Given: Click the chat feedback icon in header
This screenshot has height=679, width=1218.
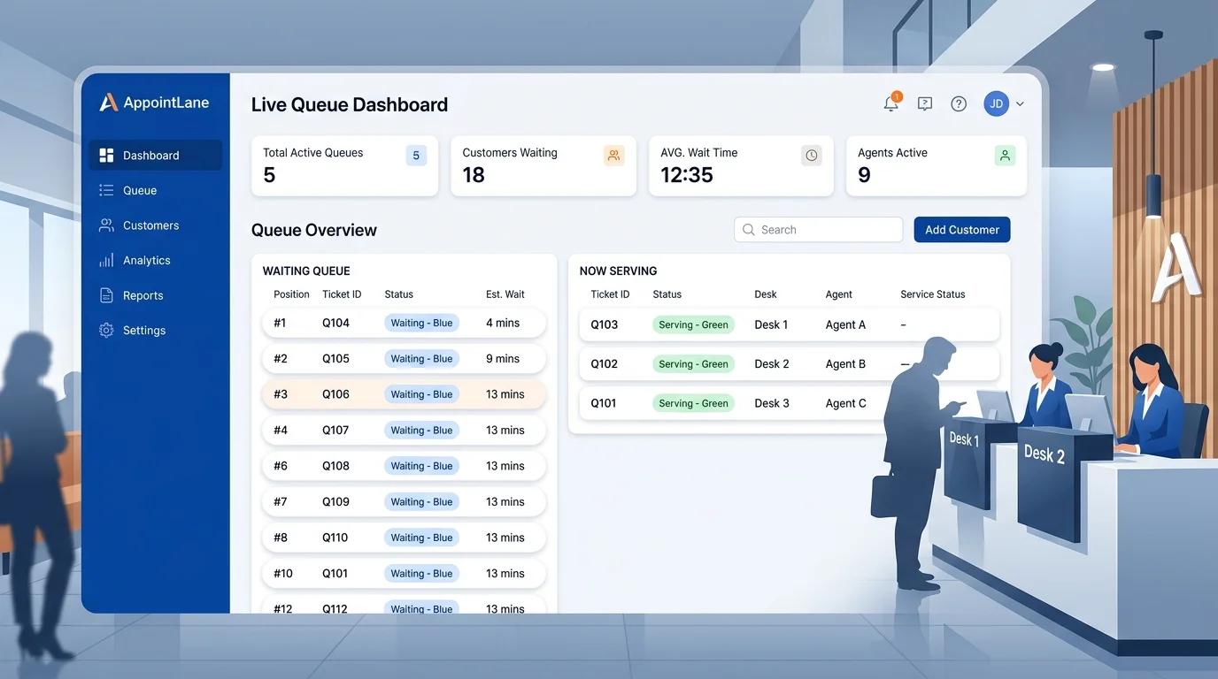Looking at the screenshot, I should pyautogui.click(x=925, y=103).
